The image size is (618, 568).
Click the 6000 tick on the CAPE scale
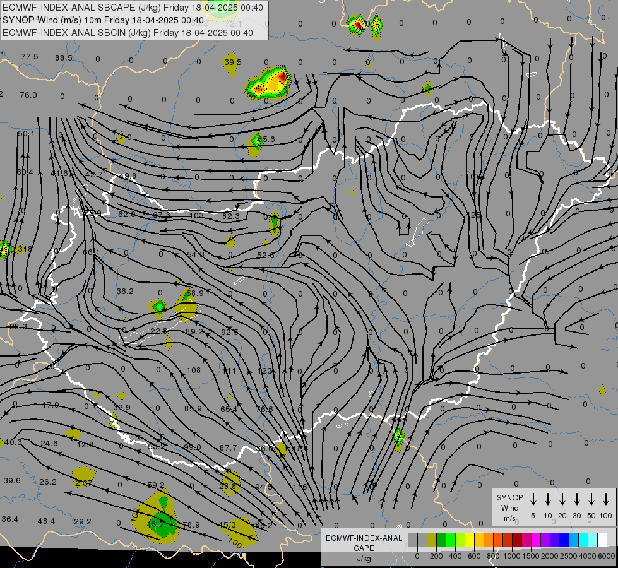(607, 556)
